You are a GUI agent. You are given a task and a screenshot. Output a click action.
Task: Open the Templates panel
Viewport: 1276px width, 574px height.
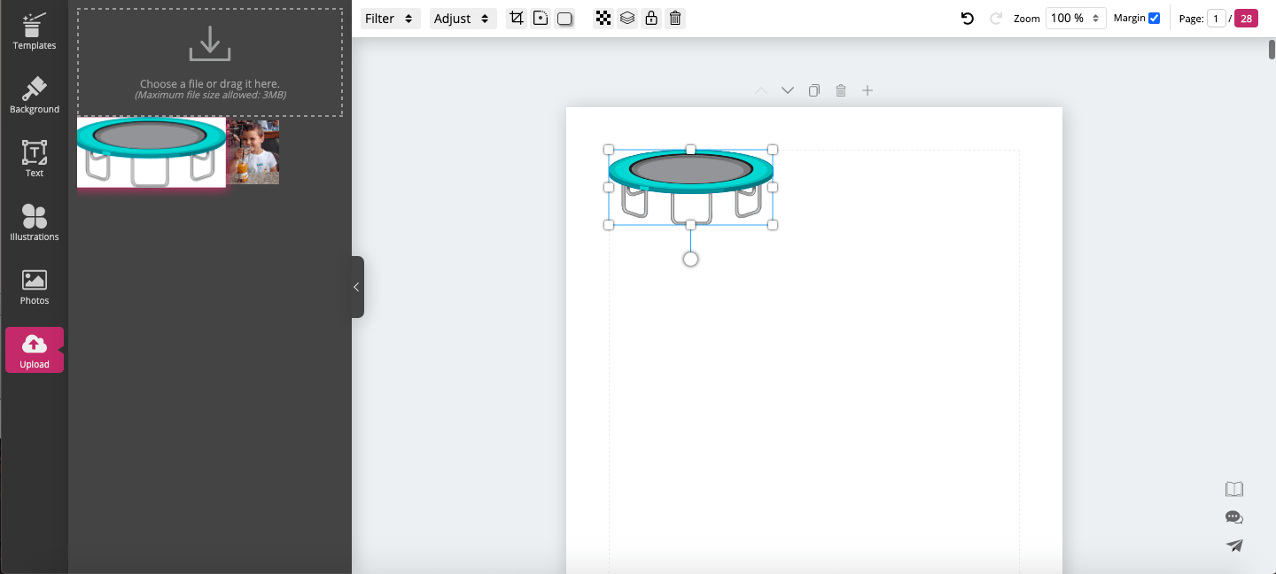tap(34, 31)
